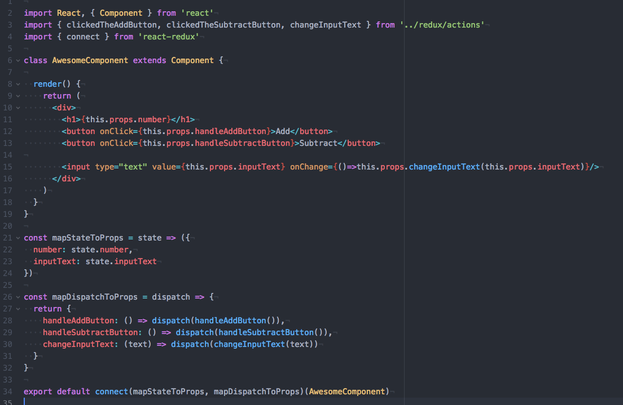Collapse the return block fold on line 27
This screenshot has width=623, height=405.
pos(17,308)
